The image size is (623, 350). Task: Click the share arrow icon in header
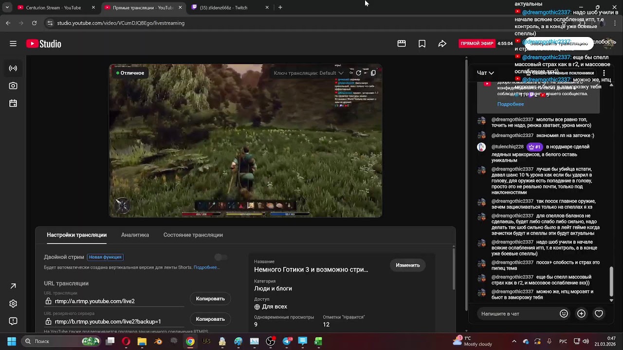click(442, 44)
